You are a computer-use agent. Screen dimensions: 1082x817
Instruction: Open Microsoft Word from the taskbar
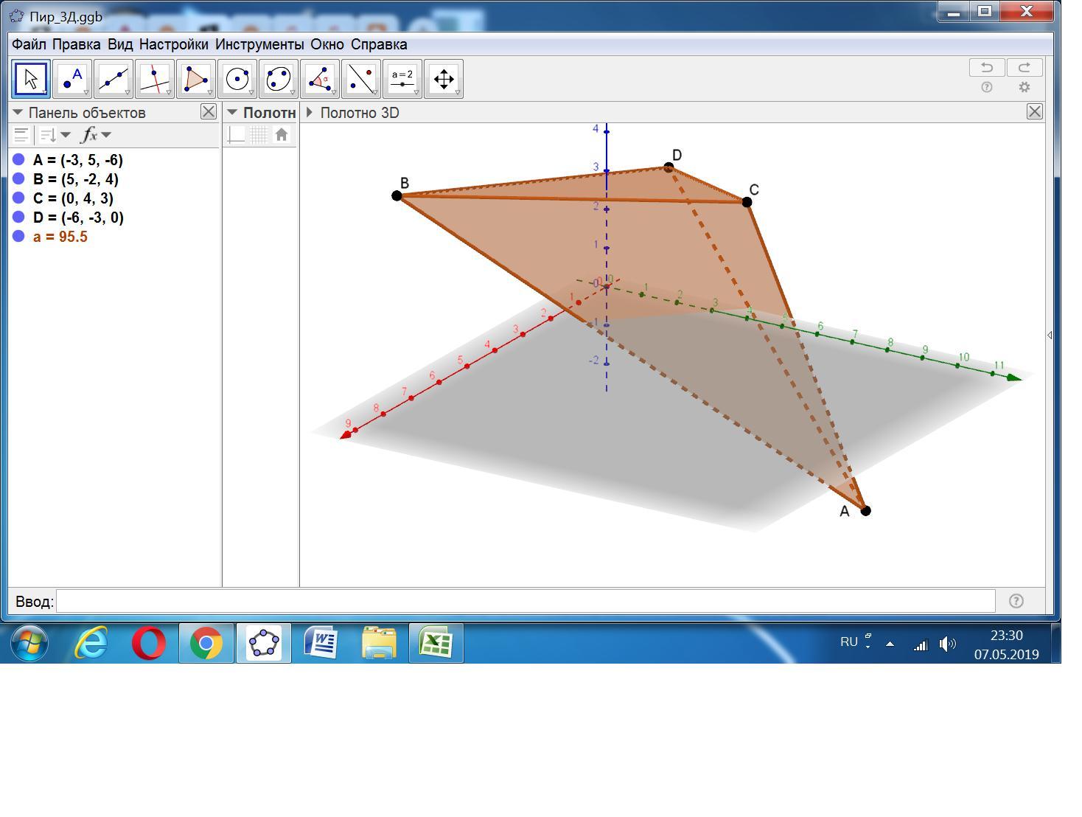(x=321, y=643)
